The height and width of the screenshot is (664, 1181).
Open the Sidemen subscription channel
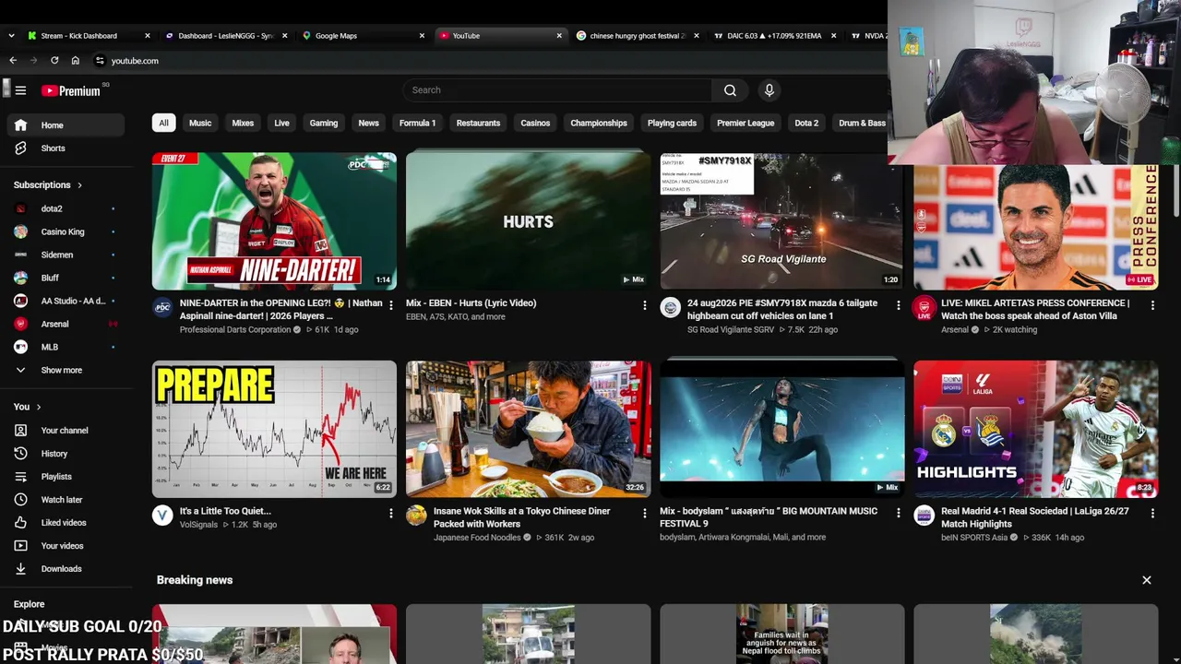66,255
